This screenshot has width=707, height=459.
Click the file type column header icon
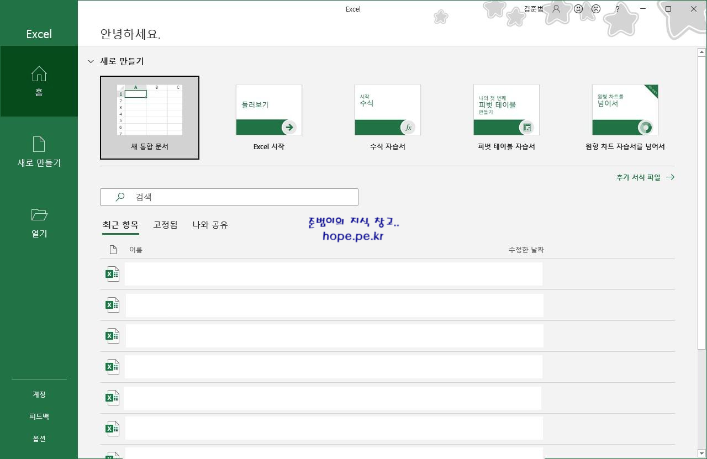[x=113, y=250]
